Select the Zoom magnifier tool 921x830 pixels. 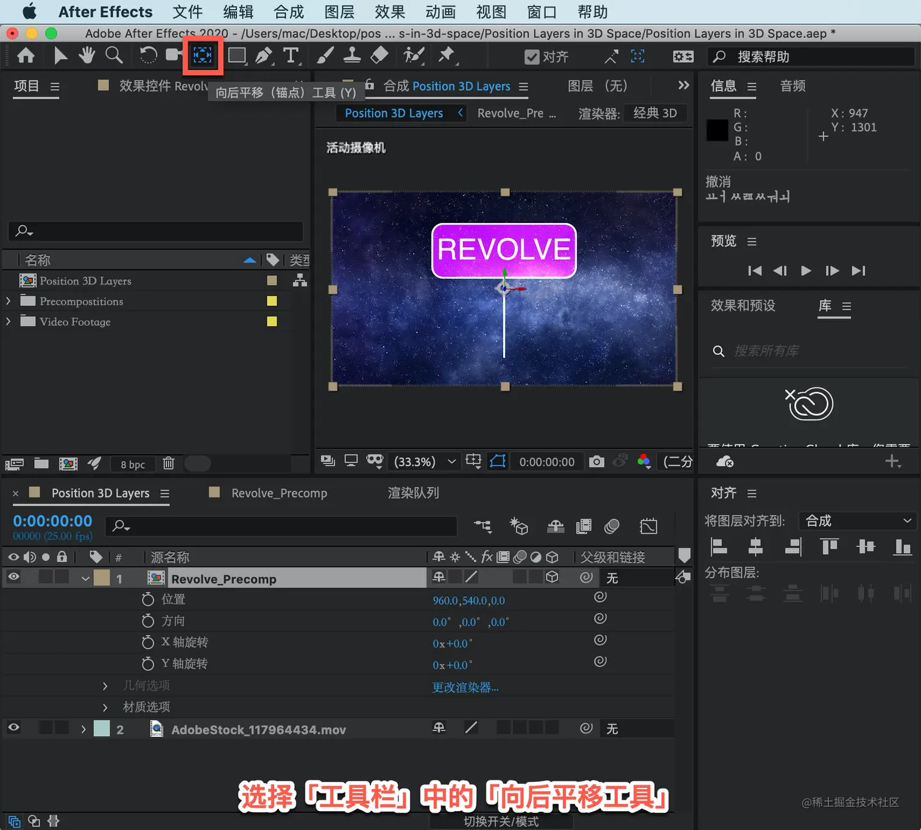tap(114, 55)
